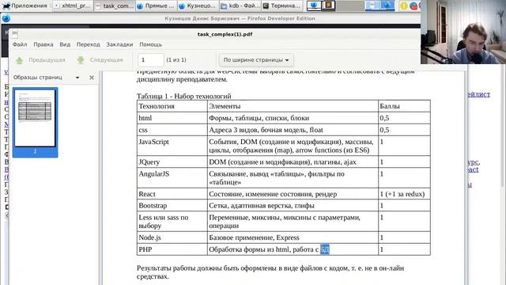506x285 pixels.
Task: Click the Предыдущая up-arrow icon
Action: tap(19, 60)
